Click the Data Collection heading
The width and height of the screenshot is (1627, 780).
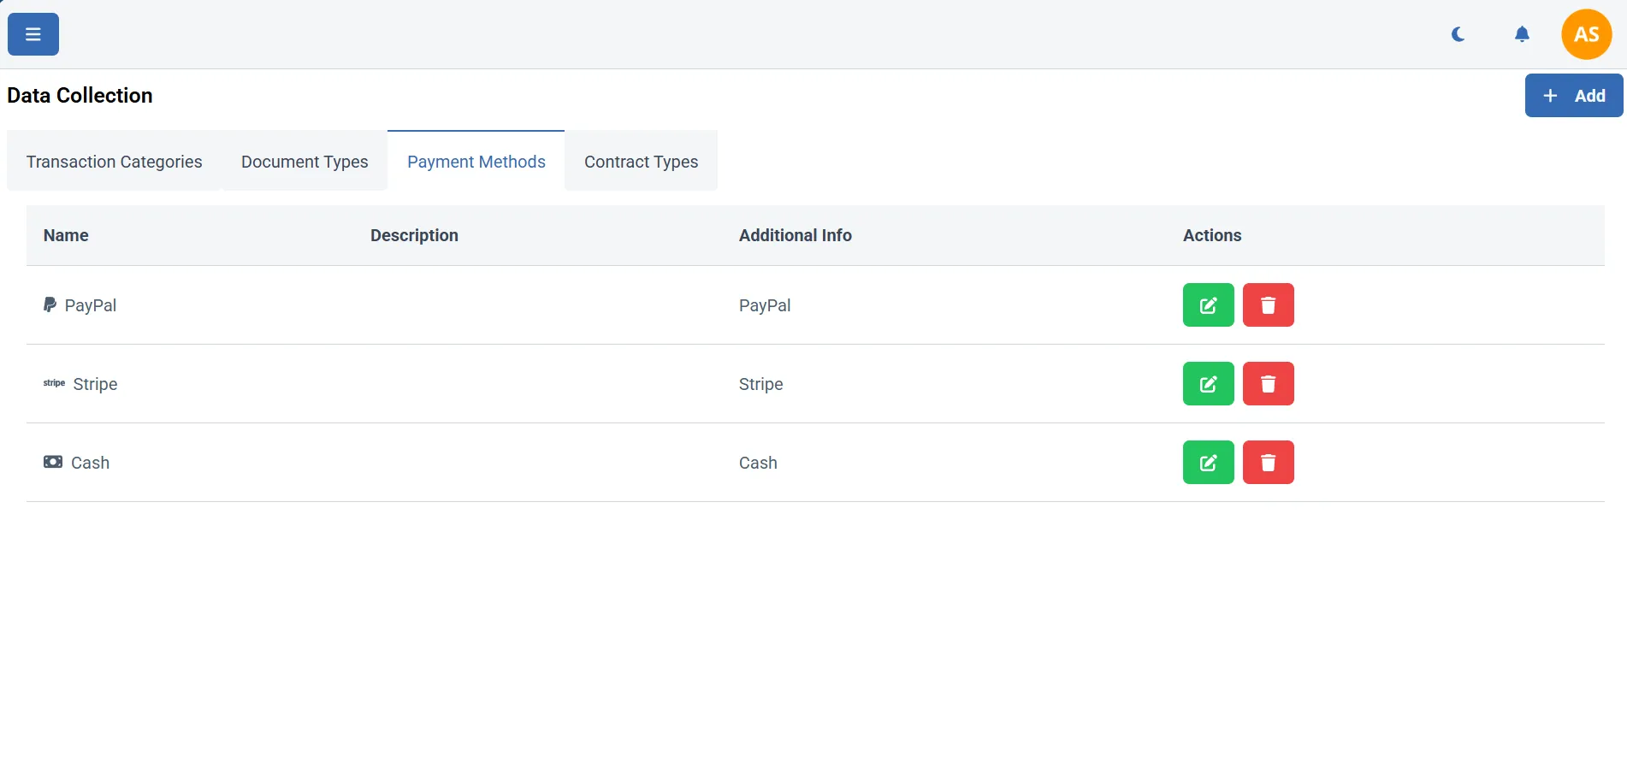80,95
